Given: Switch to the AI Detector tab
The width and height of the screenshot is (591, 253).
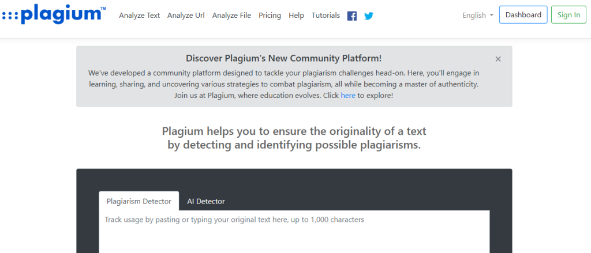Looking at the screenshot, I should point(206,201).
